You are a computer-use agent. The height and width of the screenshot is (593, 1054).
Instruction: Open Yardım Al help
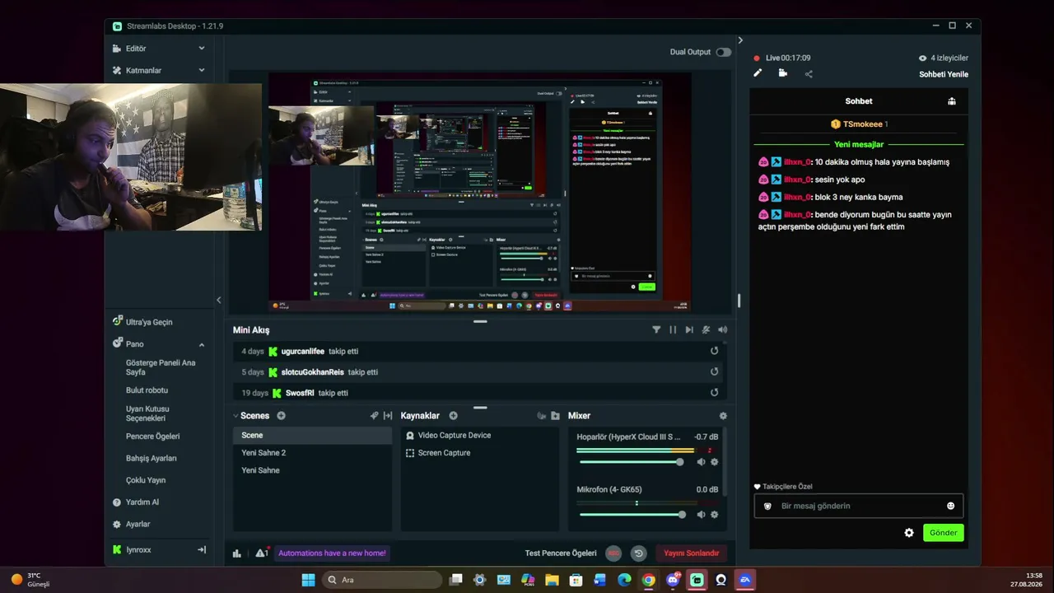point(136,502)
